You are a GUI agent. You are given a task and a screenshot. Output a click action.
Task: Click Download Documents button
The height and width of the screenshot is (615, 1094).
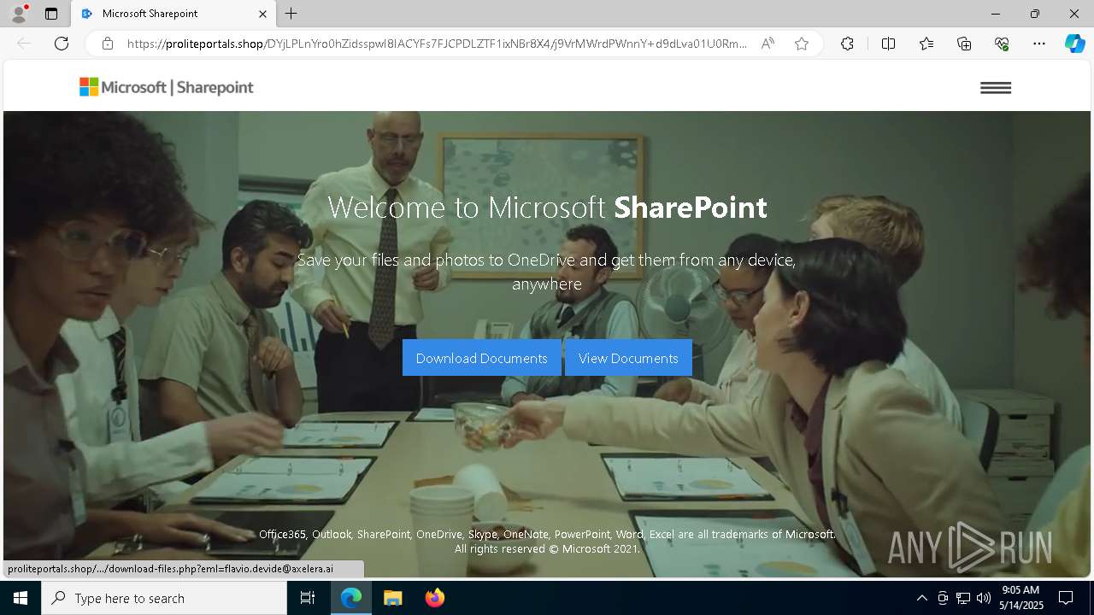481,358
